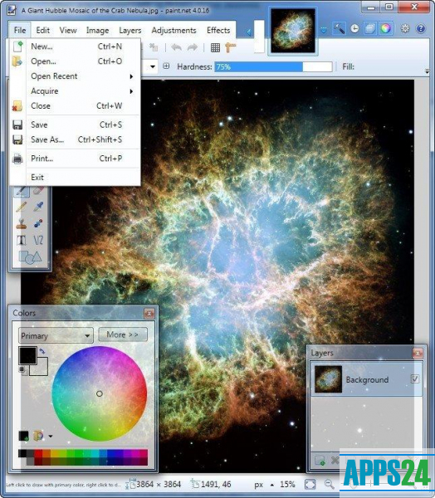
Task: Toggle the Tools window icon
Action: pos(339,29)
